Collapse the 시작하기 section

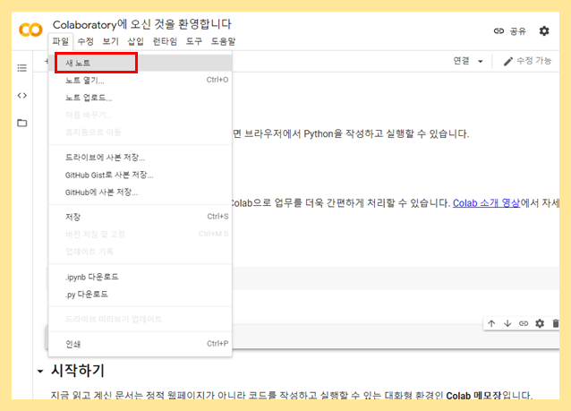click(x=40, y=372)
